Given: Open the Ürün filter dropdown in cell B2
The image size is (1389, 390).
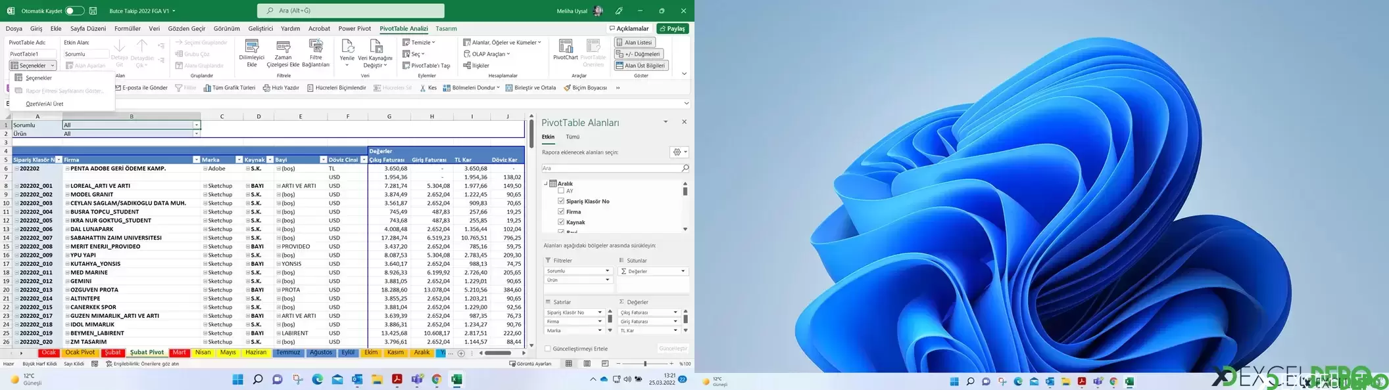Looking at the screenshot, I should (x=196, y=134).
